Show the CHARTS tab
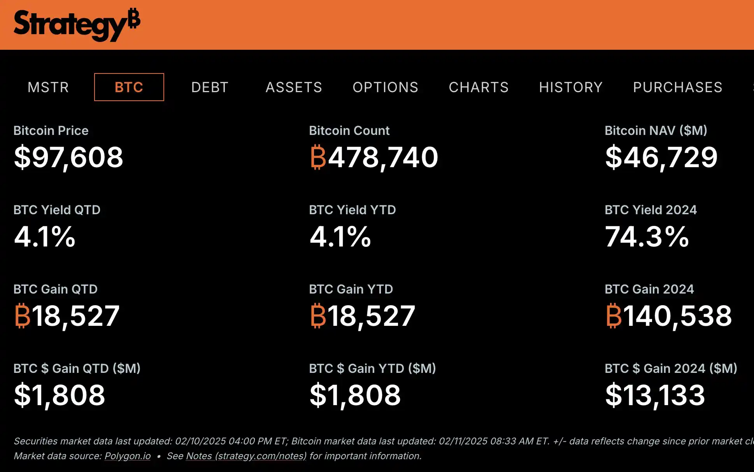The height and width of the screenshot is (472, 754). pos(479,87)
